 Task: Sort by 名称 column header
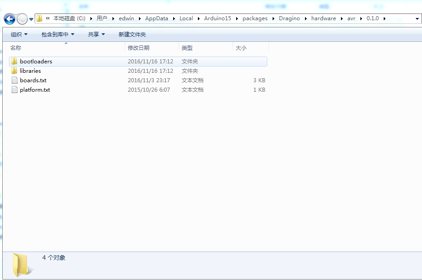pyautogui.click(x=16, y=48)
